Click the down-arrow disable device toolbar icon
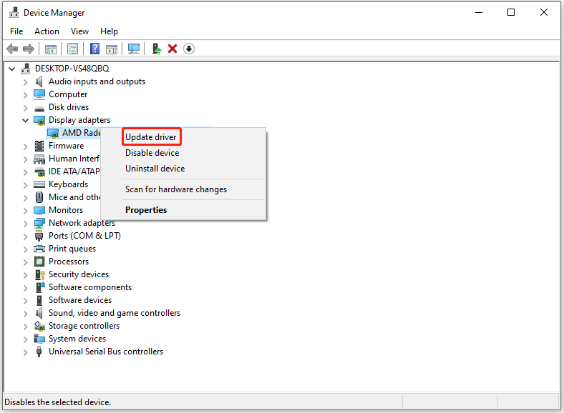This screenshot has height=413, width=564. [x=189, y=49]
